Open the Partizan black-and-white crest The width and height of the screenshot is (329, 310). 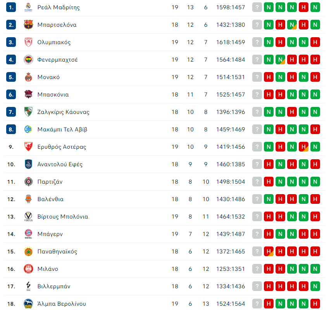(28, 182)
